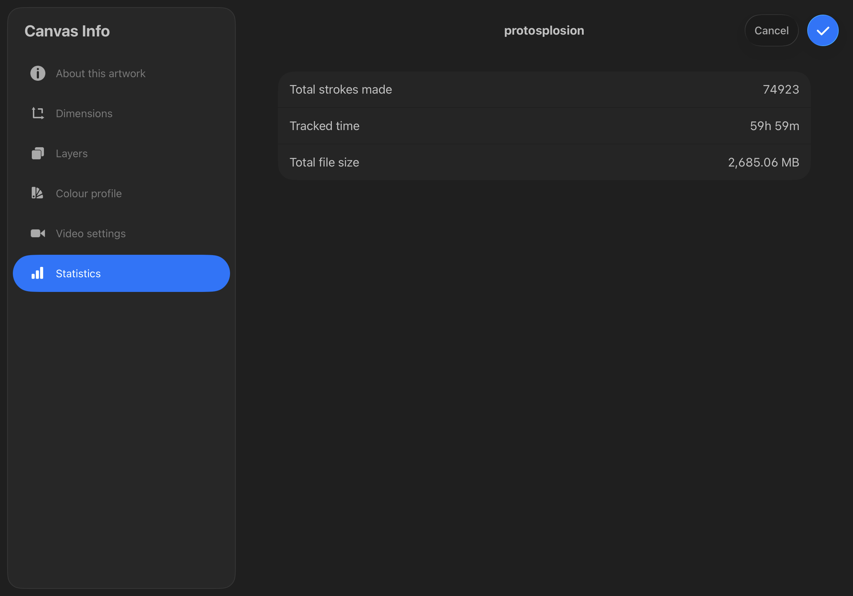Screen dimensions: 853x596
Task: Click the Dimensions crop icon
Action: (x=38, y=113)
